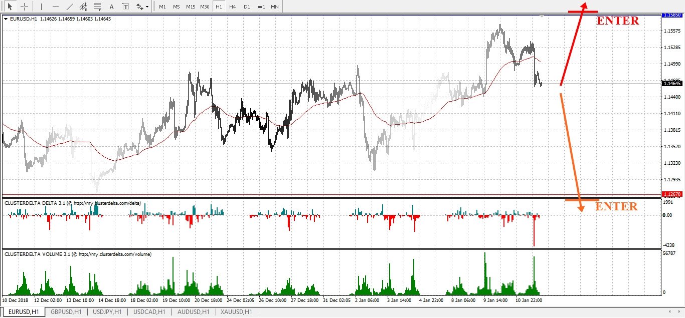Click the CLUSTERDELTA DELTA 3.1 indicator label

coord(73,203)
